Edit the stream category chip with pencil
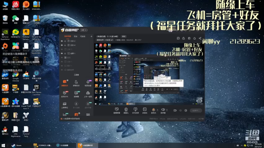 pos(104,40)
